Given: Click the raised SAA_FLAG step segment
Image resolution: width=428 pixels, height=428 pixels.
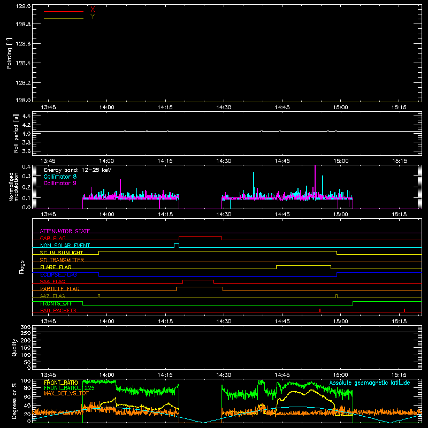Looking at the screenshot, I should 198,280.
